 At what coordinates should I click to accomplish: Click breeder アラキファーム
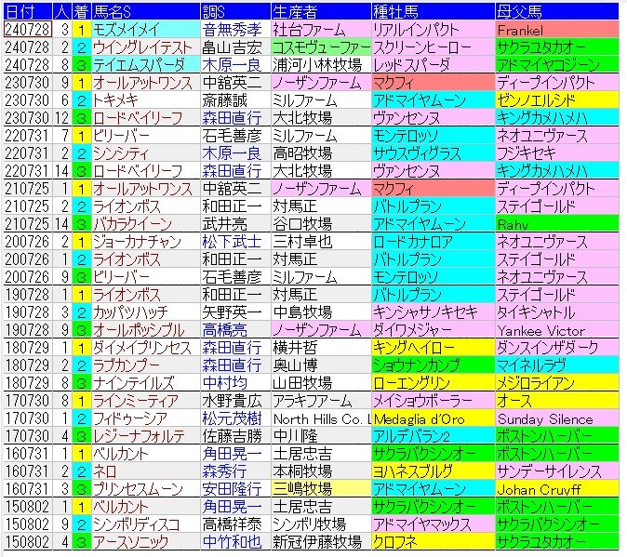pos(321,401)
